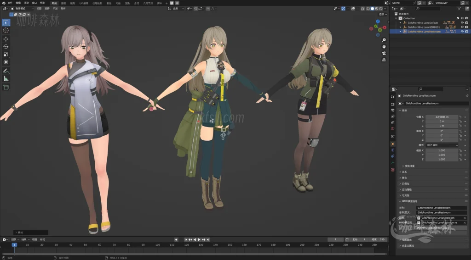Switch to solid viewport shading
The height and width of the screenshot is (260, 471).
pos(372,9)
